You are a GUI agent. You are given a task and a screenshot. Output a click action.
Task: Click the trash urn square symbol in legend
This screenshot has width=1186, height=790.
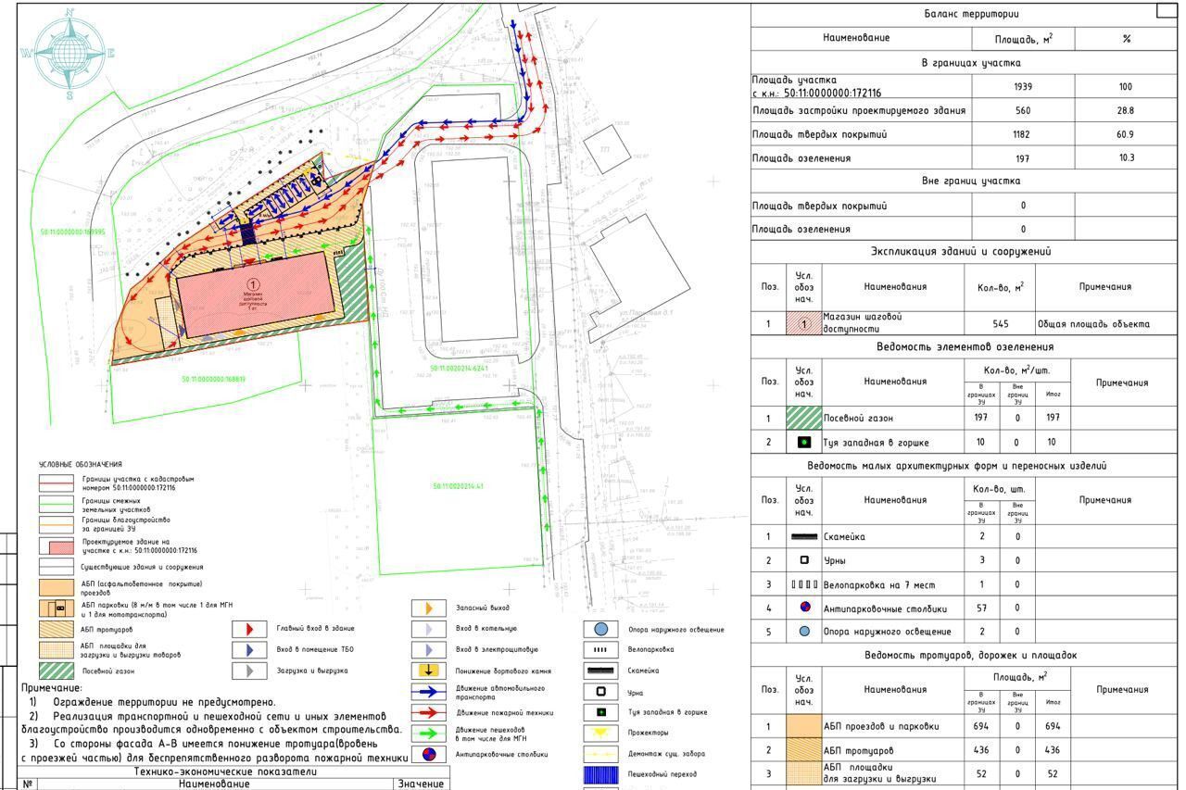click(600, 692)
